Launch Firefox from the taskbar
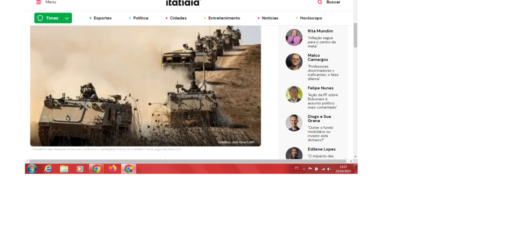 [x=113, y=169]
